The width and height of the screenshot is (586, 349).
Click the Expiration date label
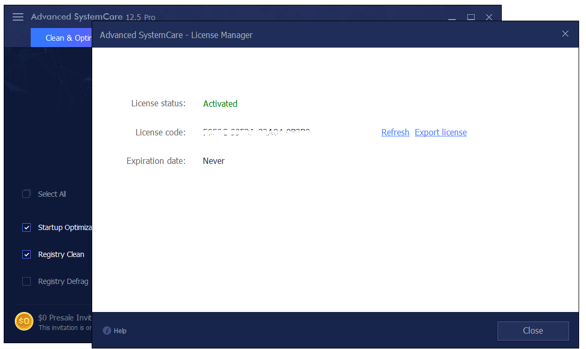tap(156, 161)
